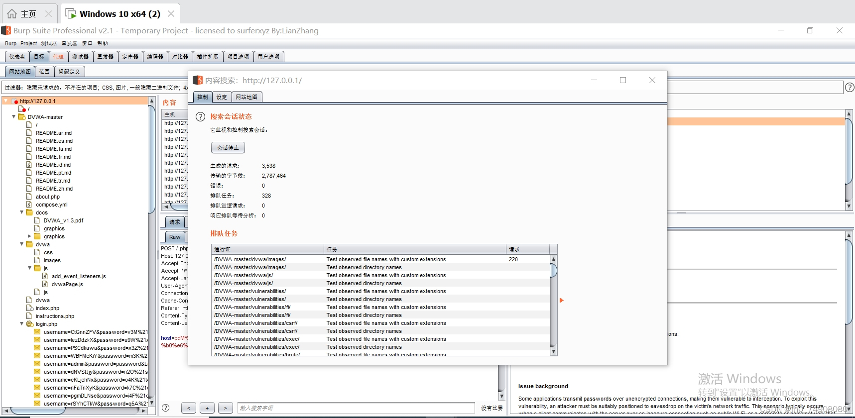This screenshot has width=855, height=418.
Task: Expand the graphics subfolder node
Action: coord(29,236)
